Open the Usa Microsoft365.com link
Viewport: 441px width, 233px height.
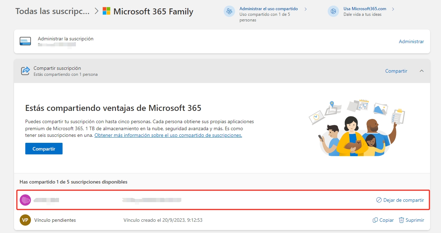[x=365, y=9]
